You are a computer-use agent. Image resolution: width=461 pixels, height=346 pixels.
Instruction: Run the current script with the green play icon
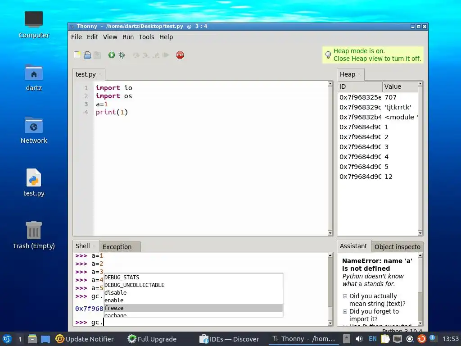point(112,55)
